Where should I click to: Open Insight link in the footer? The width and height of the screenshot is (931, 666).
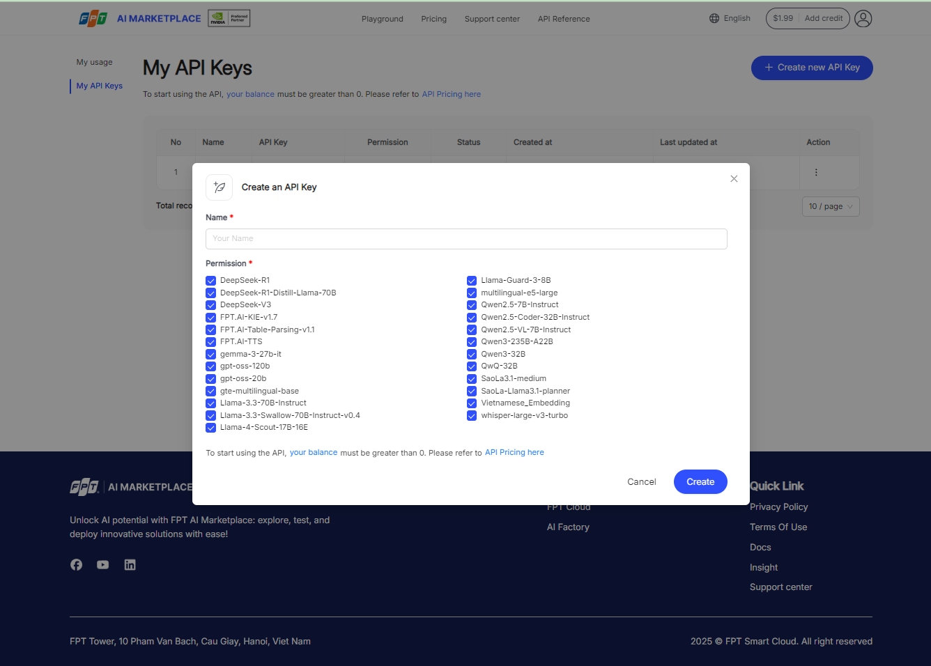tap(764, 568)
